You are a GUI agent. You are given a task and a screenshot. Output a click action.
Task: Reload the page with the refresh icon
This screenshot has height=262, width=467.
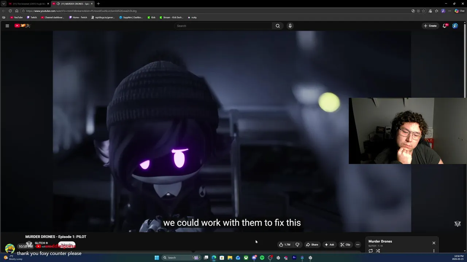click(10, 11)
